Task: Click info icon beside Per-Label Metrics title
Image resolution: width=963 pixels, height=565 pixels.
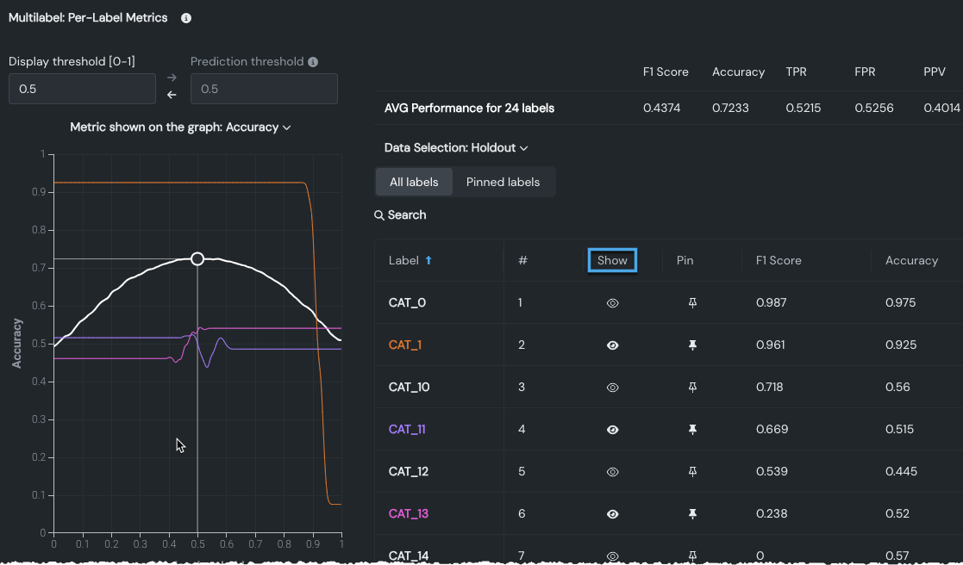Action: [186, 18]
